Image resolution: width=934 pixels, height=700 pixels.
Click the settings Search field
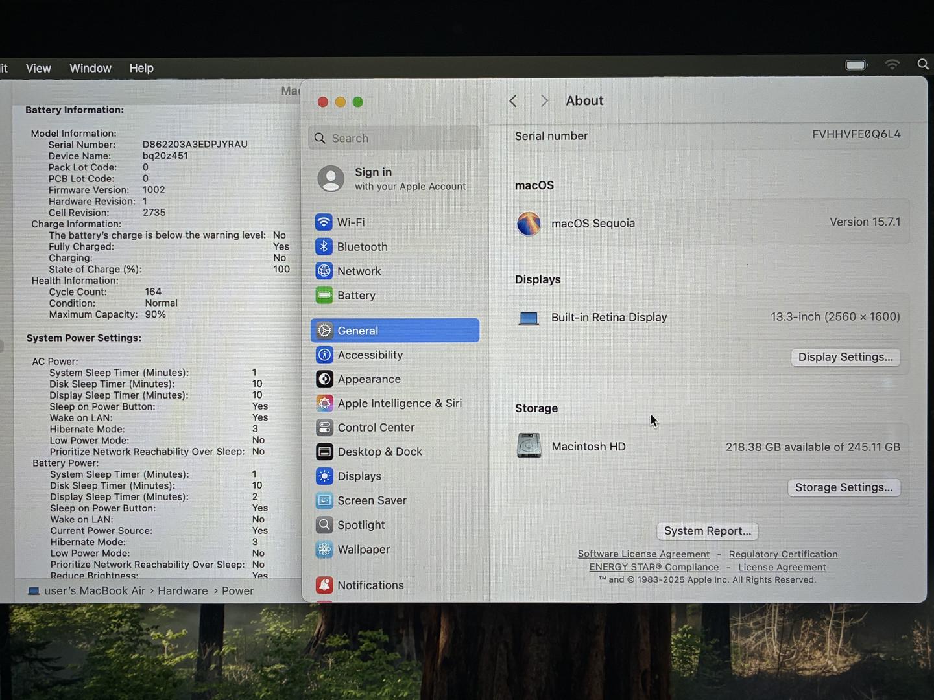[x=394, y=138]
